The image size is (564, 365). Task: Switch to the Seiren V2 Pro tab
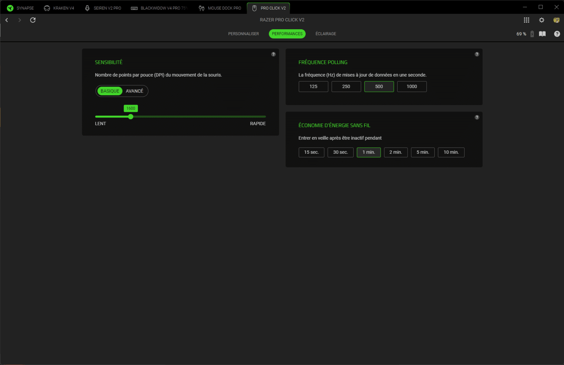click(x=103, y=8)
